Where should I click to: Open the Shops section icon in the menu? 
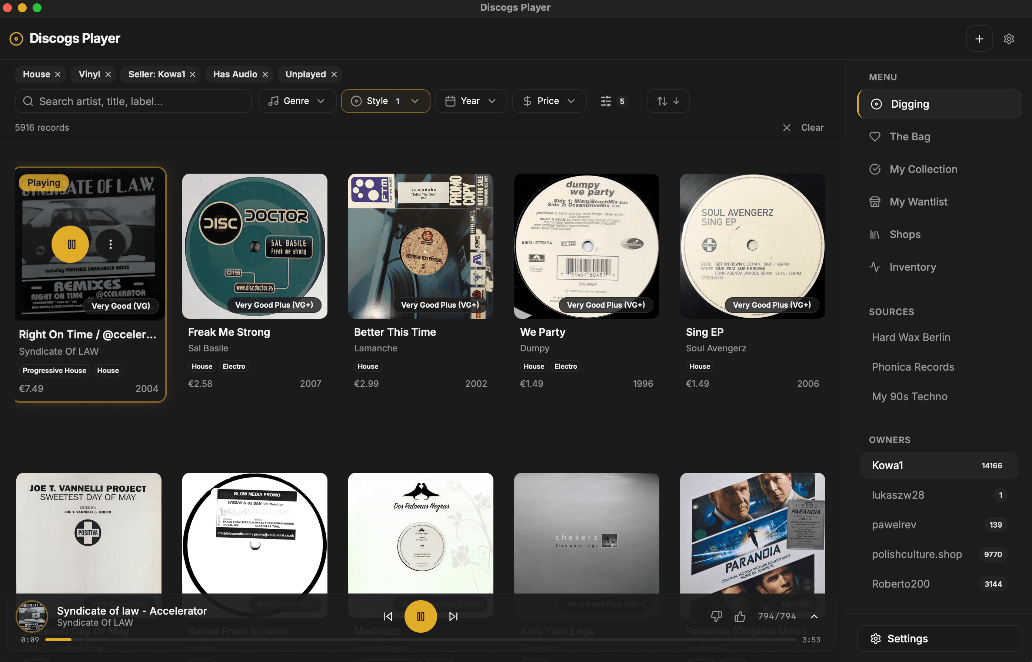[875, 234]
